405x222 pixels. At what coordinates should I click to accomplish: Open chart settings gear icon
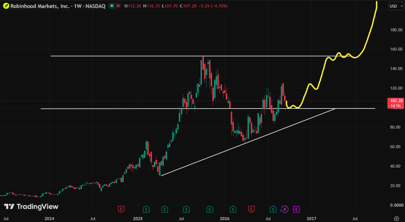(x=397, y=218)
